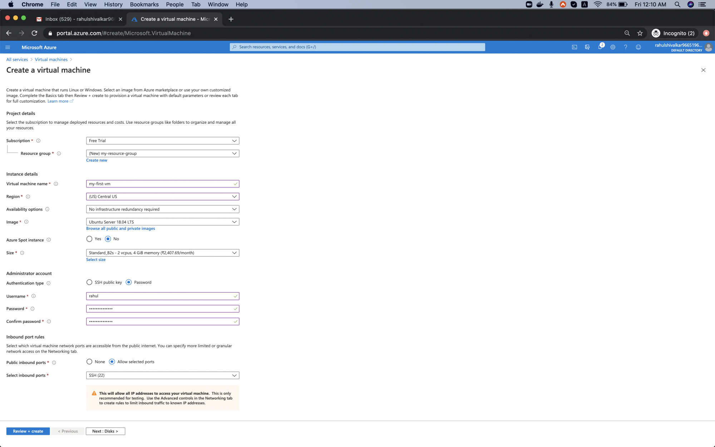715x447 pixels.
Task: Click the account avatar for rahulshivalkar
Action: click(x=709, y=47)
